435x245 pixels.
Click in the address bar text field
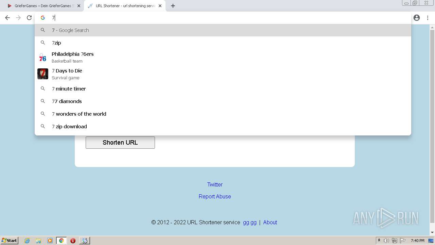223,18
